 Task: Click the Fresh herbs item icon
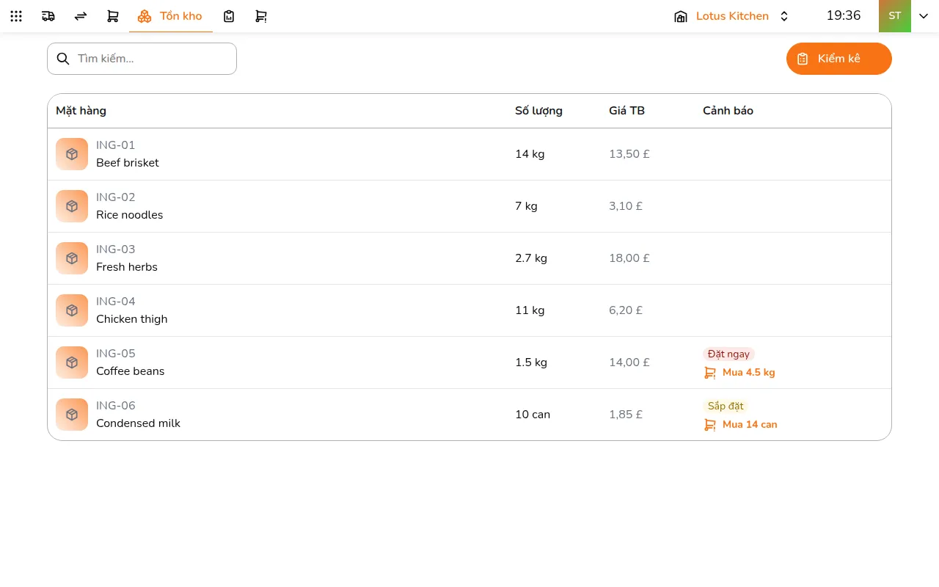[72, 258]
